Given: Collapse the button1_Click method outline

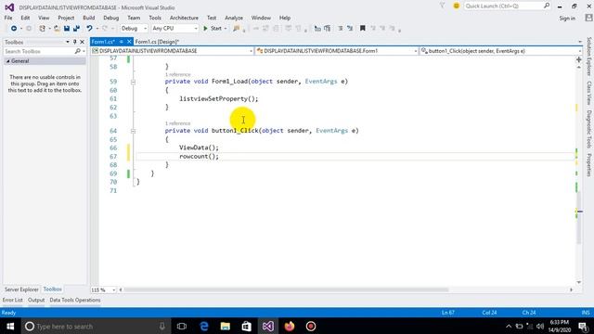Looking at the screenshot, I should [x=133, y=131].
